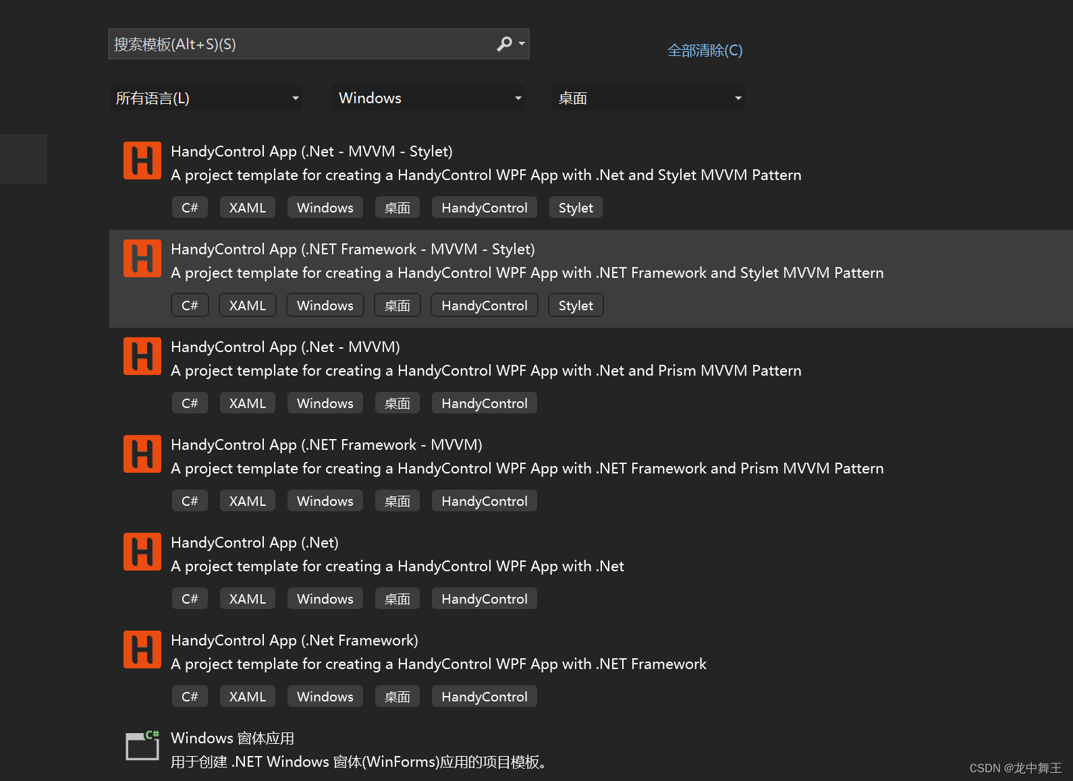Select HandyControl App (.NET Framework - MVVM) title
This screenshot has width=1073, height=781.
[327, 444]
